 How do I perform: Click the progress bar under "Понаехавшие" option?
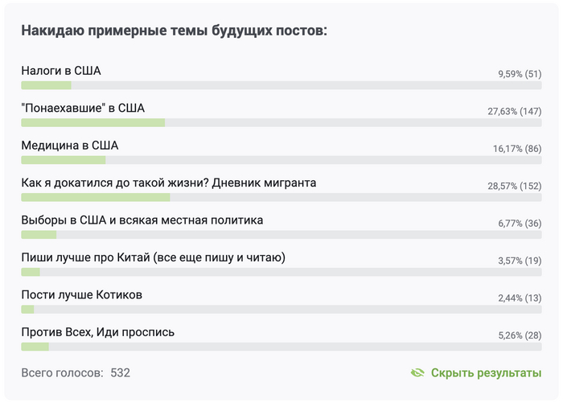point(281,122)
